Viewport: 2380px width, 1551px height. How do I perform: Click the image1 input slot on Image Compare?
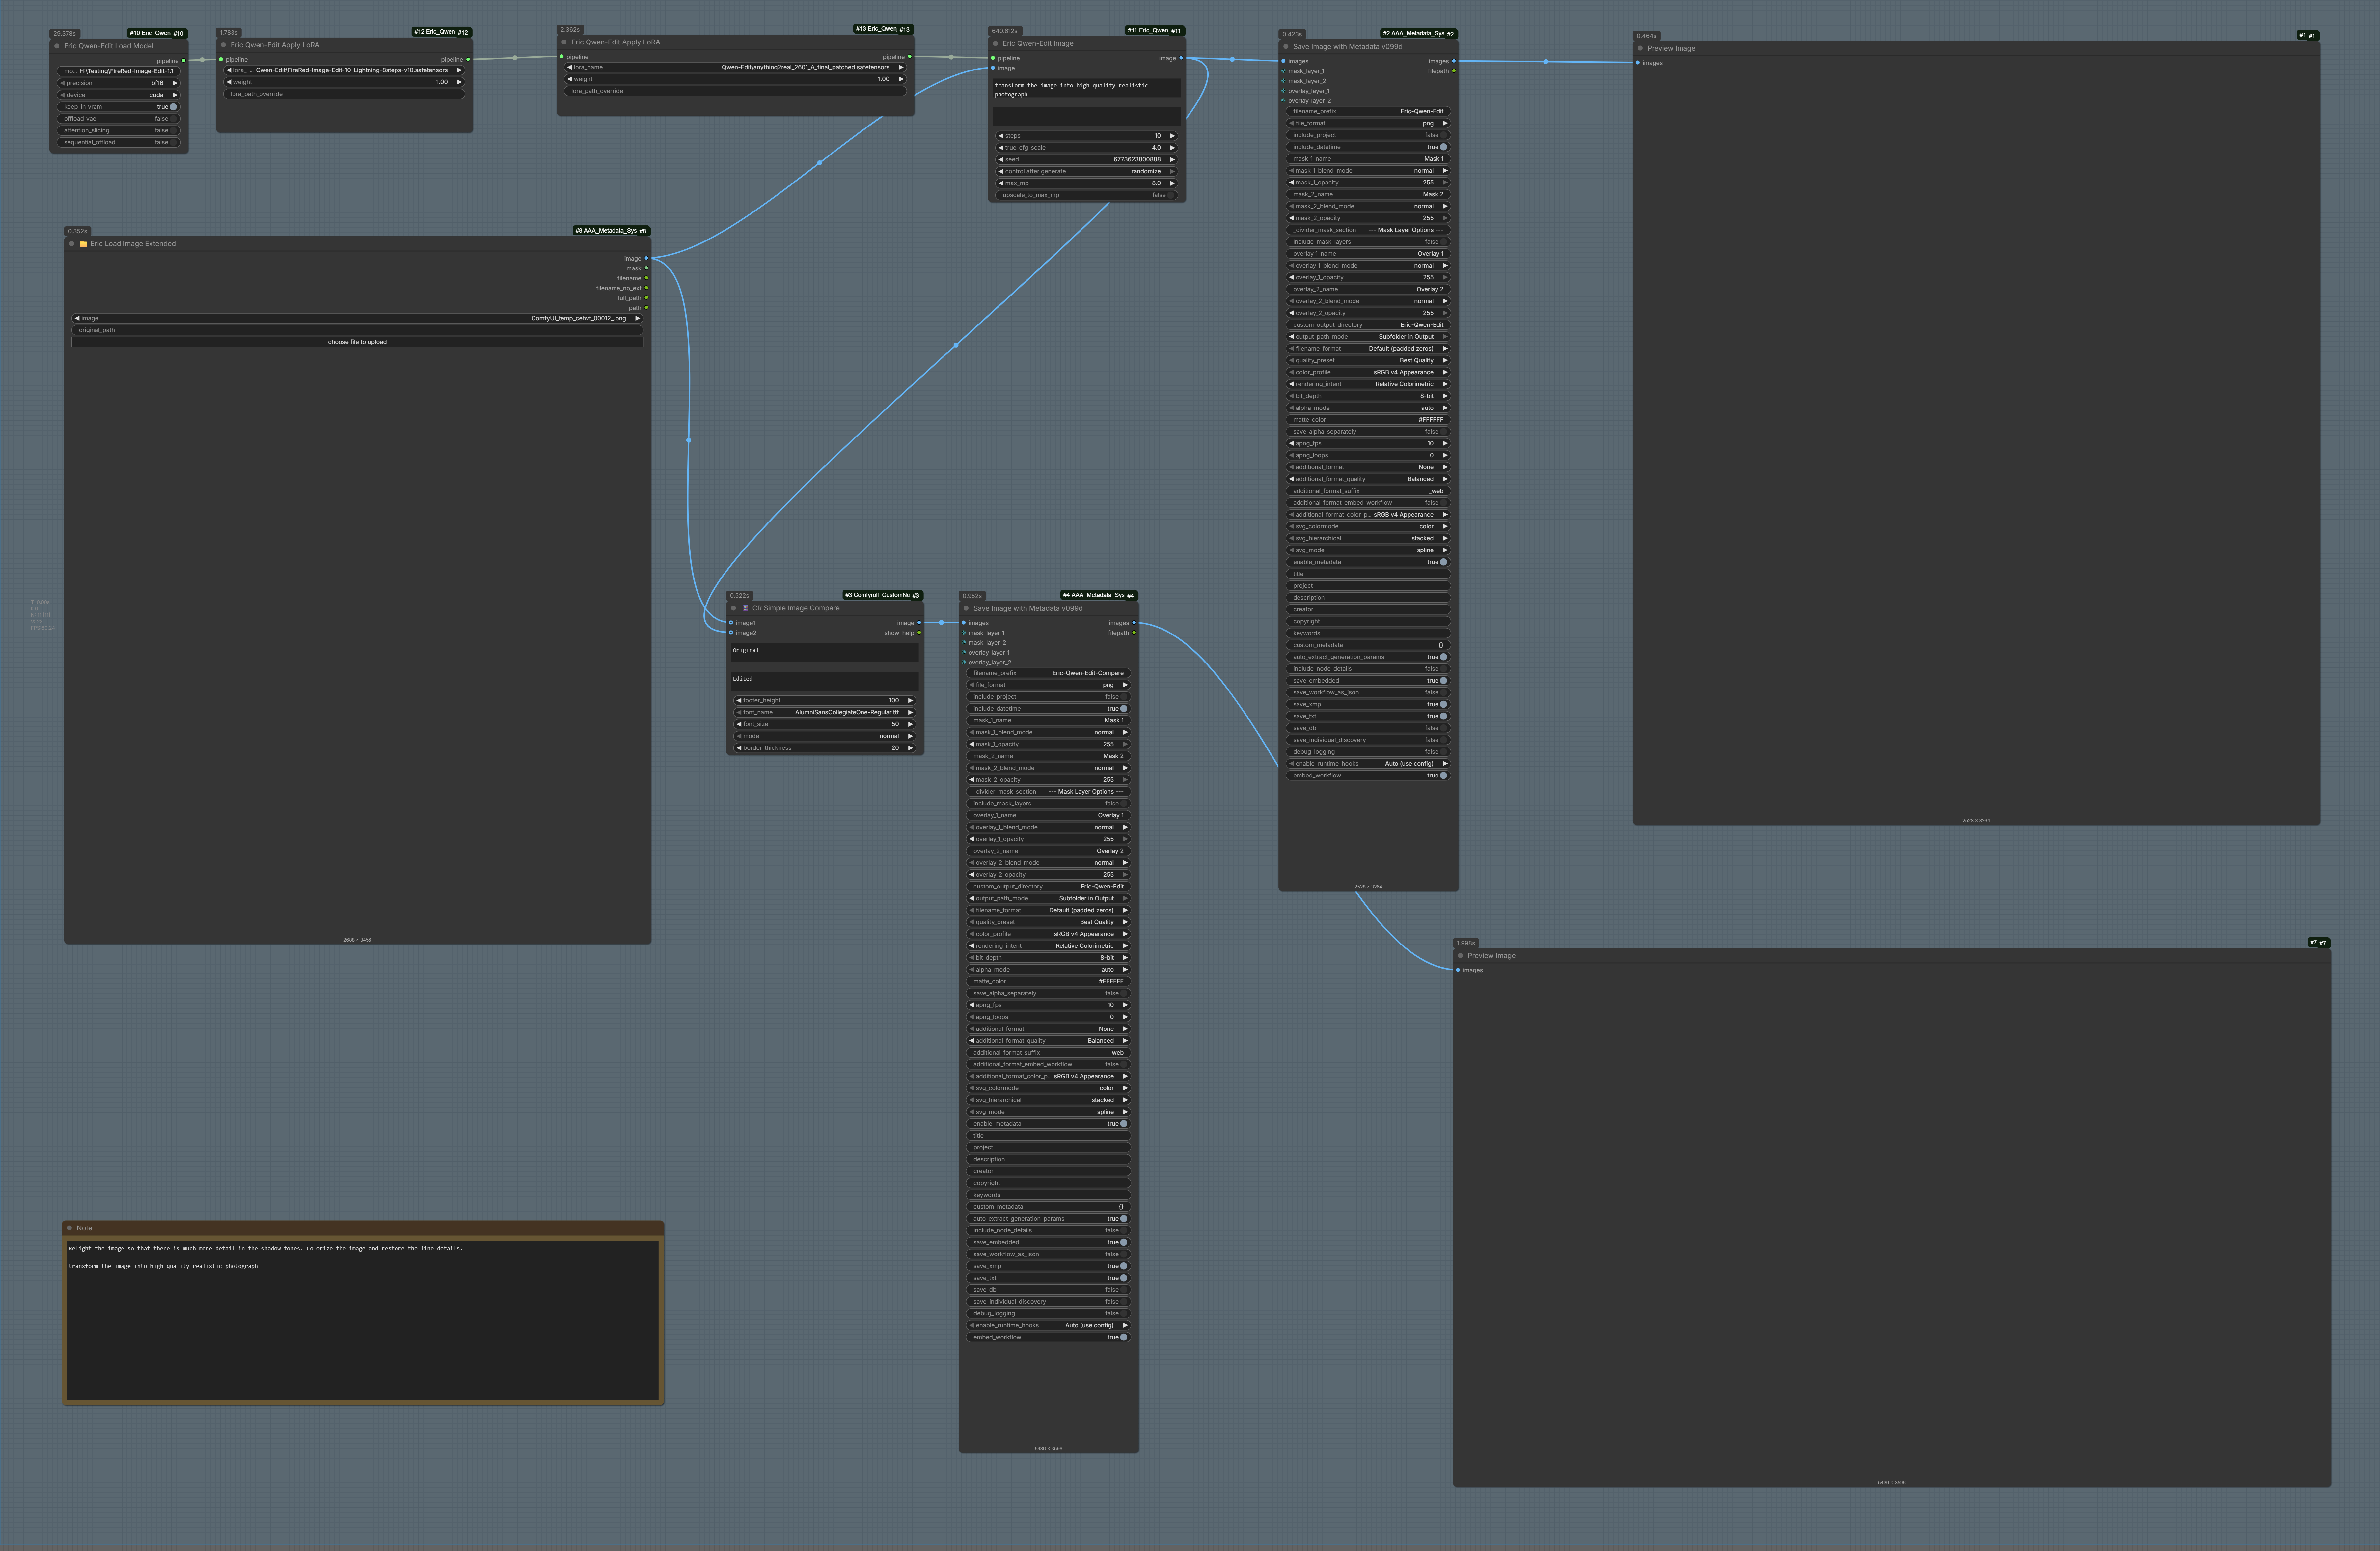731,622
